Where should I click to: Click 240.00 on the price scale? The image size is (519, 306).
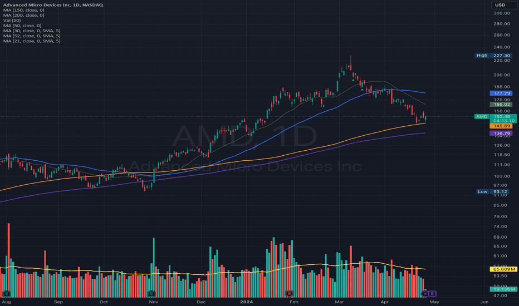(502, 47)
